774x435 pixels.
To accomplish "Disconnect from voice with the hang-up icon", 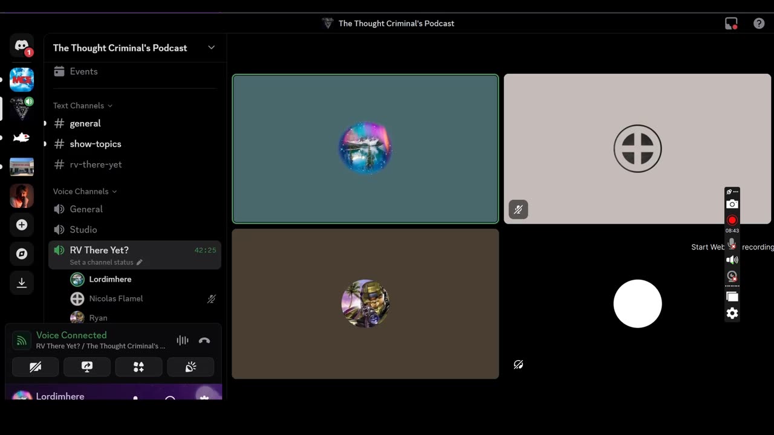I will tap(204, 341).
